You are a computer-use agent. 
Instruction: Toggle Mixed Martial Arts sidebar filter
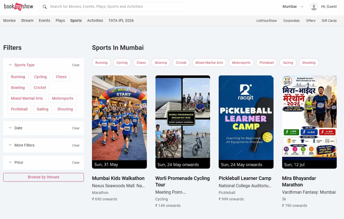27,98
